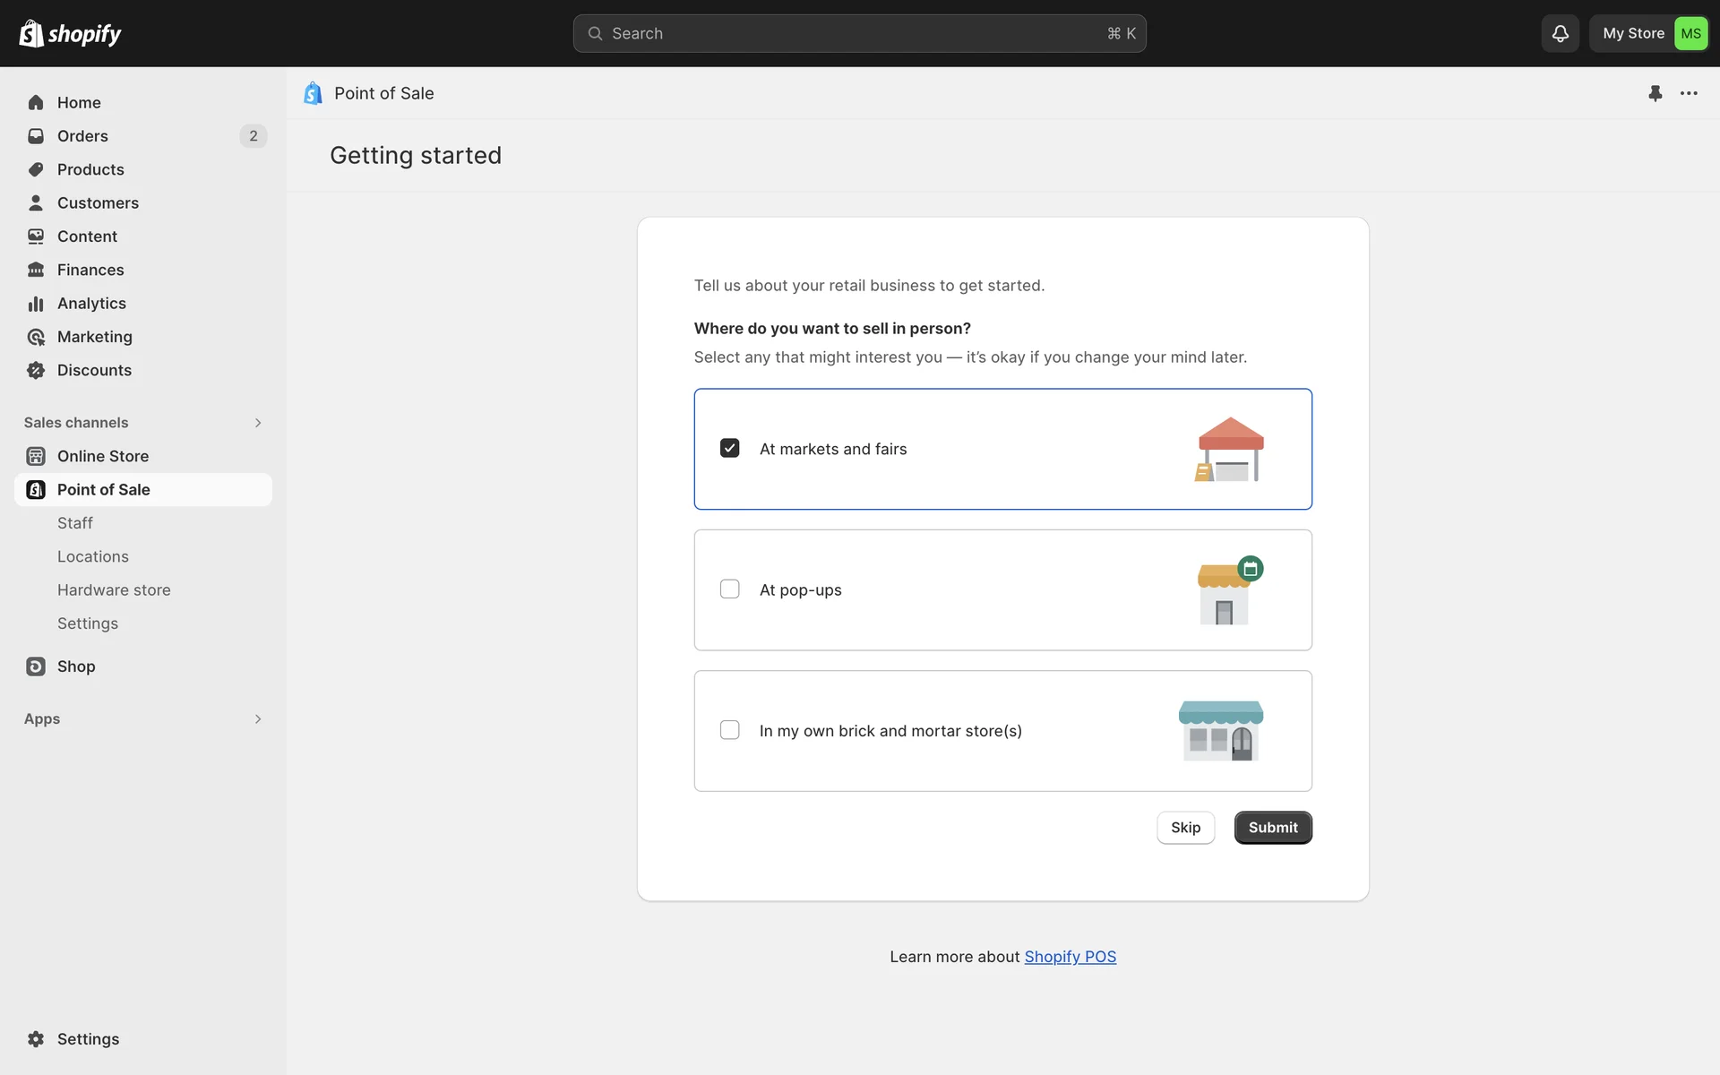
Task: Follow the Shopify POS link
Action: tap(1070, 957)
